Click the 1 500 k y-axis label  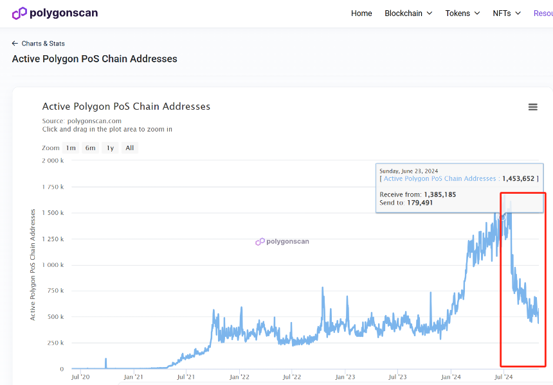53,213
